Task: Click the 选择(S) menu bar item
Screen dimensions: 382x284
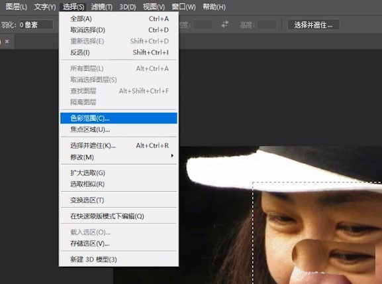Action: pos(73,7)
